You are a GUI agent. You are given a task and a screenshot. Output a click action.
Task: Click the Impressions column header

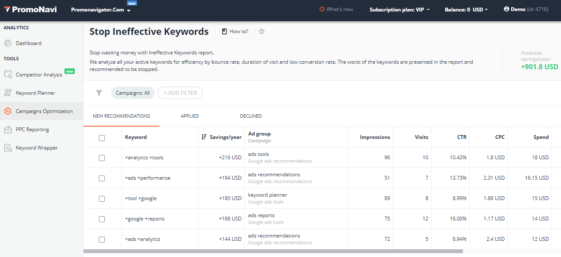(x=375, y=137)
